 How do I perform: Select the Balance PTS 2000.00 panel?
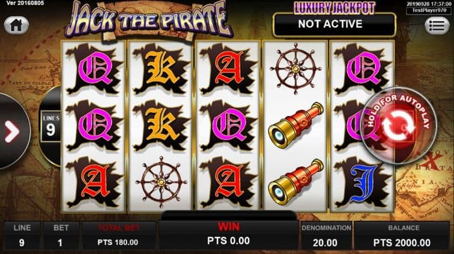coord(401,236)
